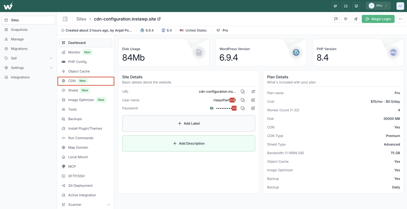Toggle password visibility eye icon
Image resolution: width=407 pixels, height=209 pixels.
[212, 108]
